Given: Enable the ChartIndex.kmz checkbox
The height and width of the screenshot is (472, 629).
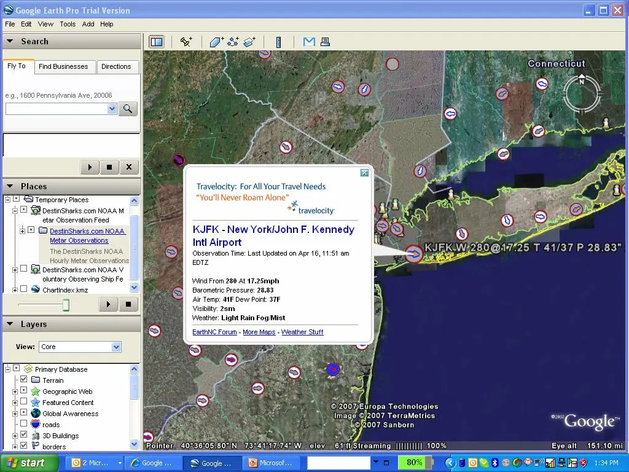Looking at the screenshot, I should (24, 289).
